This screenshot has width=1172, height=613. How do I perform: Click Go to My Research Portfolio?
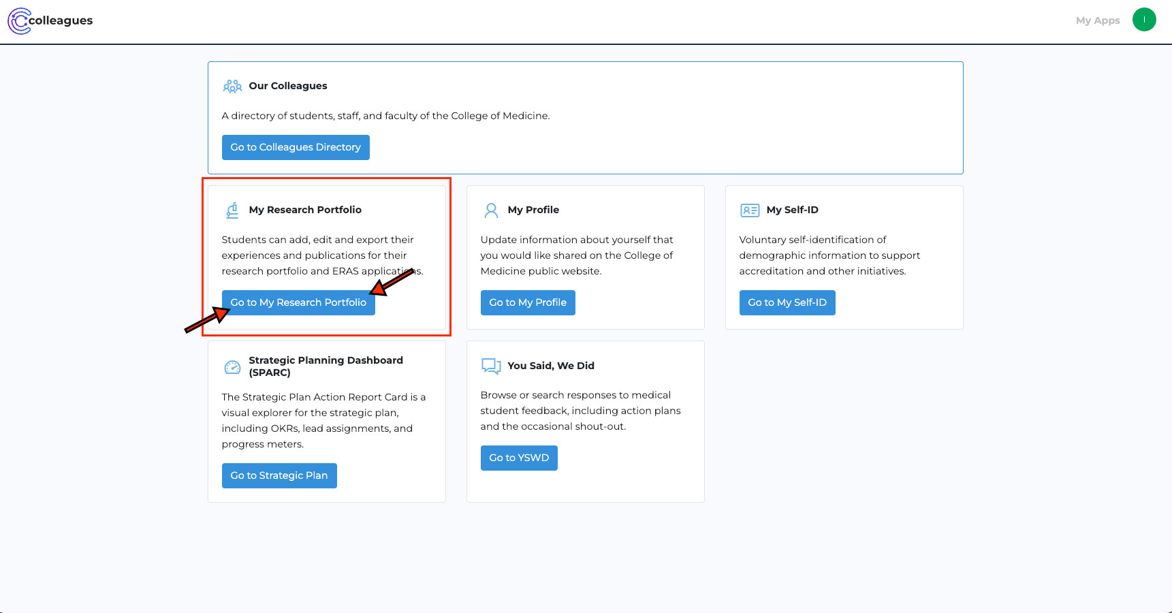(298, 302)
